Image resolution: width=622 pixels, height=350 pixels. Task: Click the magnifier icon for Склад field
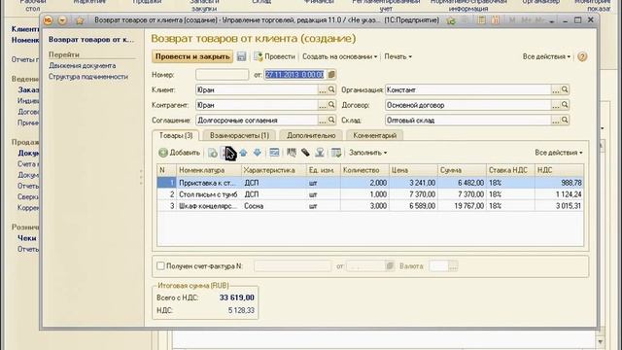pyautogui.click(x=565, y=120)
